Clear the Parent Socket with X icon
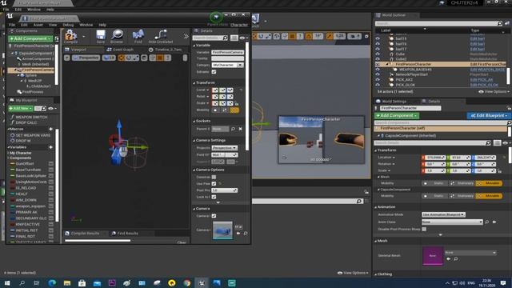This screenshot has height=288, width=512. tap(240, 129)
